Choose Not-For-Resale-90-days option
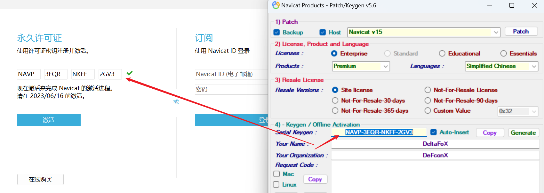The image size is (544, 193). tap(428, 101)
